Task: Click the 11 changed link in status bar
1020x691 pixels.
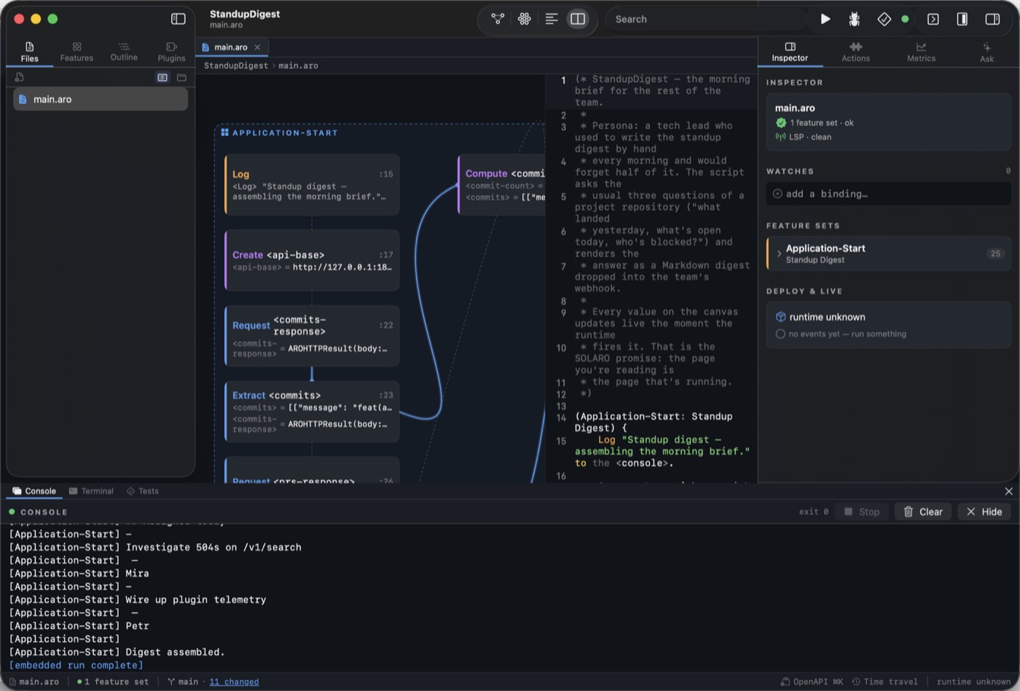Action: click(x=234, y=682)
